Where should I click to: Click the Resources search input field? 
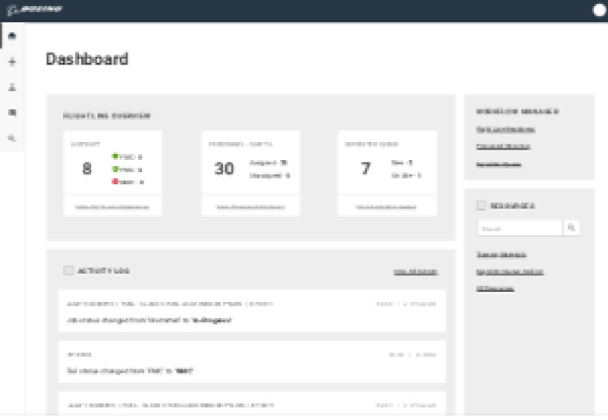(519, 228)
